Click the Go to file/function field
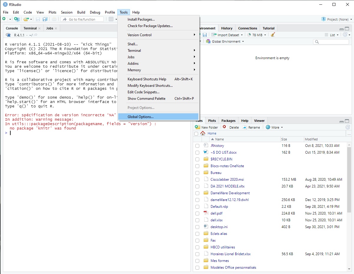The width and height of the screenshot is (354, 274). [82, 19]
